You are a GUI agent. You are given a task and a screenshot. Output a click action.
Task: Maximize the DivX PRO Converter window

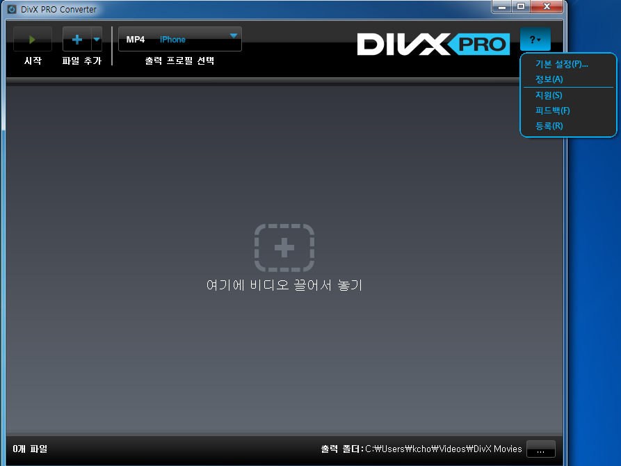[x=521, y=7]
